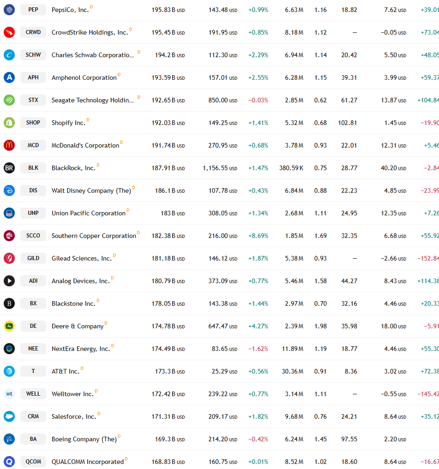Click the Gilead Sciences logo icon
Image resolution: width=439 pixels, height=469 pixels.
[x=9, y=258]
